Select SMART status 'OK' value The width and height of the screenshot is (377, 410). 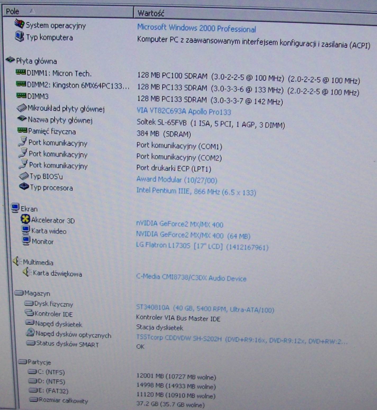pos(140,346)
